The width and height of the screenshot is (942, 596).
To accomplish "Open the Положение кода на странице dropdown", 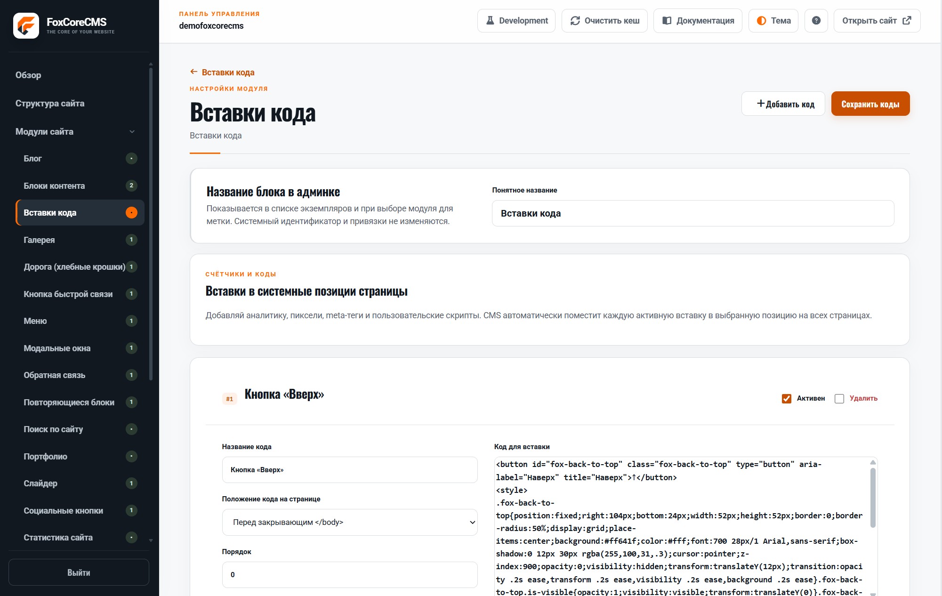I will (350, 522).
